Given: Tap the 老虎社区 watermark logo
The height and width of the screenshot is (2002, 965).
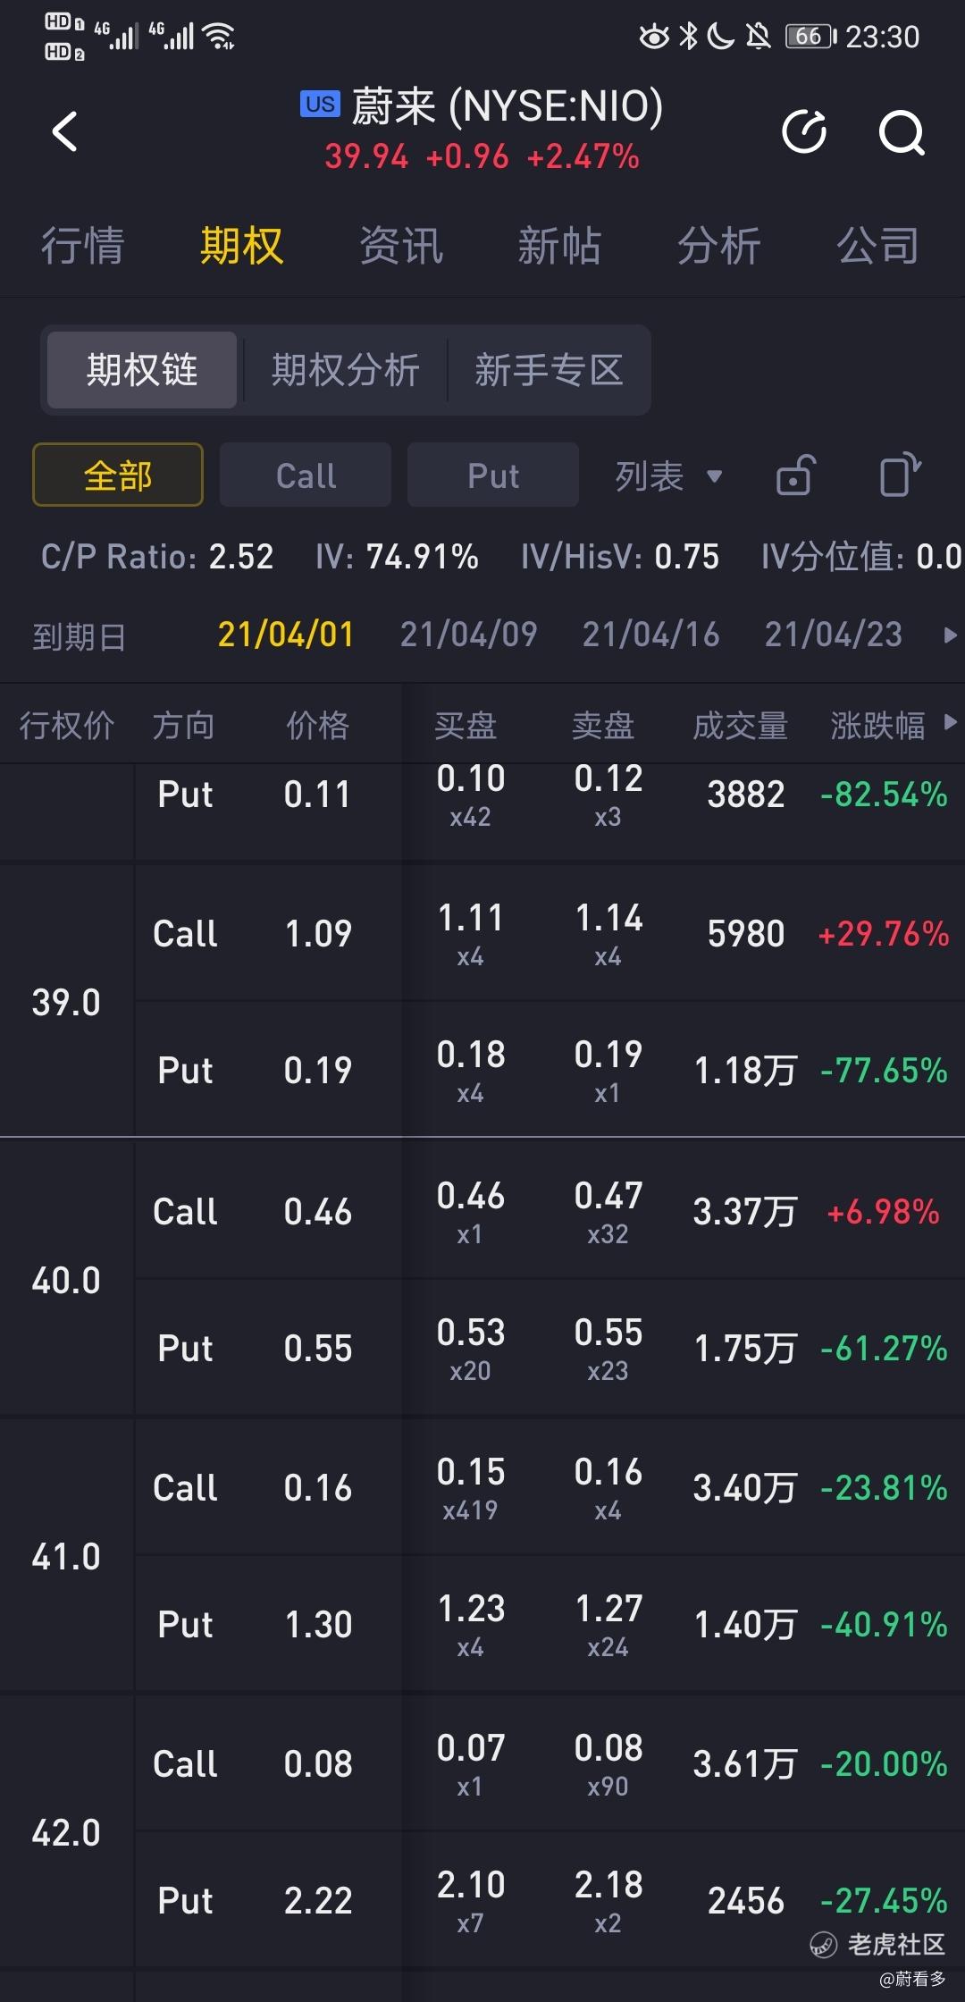Looking at the screenshot, I should pyautogui.click(x=877, y=1944).
